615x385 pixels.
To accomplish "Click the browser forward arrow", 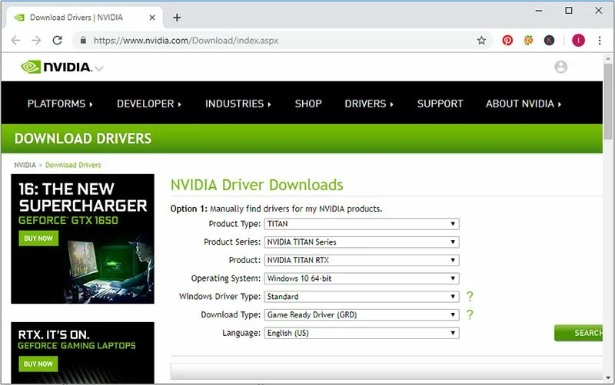I will pyautogui.click(x=36, y=41).
